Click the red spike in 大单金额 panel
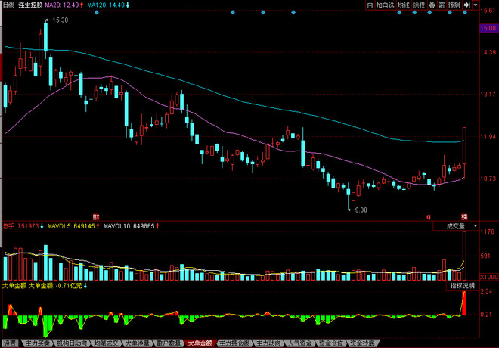Image resolution: width=499 pixels, height=348 pixels. pyautogui.click(x=464, y=303)
